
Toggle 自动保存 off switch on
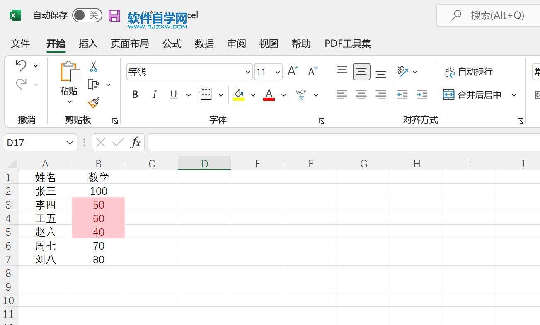pyautogui.click(x=86, y=15)
